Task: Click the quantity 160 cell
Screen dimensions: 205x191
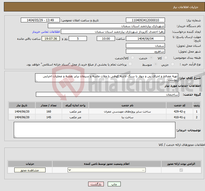Action: point(49,111)
